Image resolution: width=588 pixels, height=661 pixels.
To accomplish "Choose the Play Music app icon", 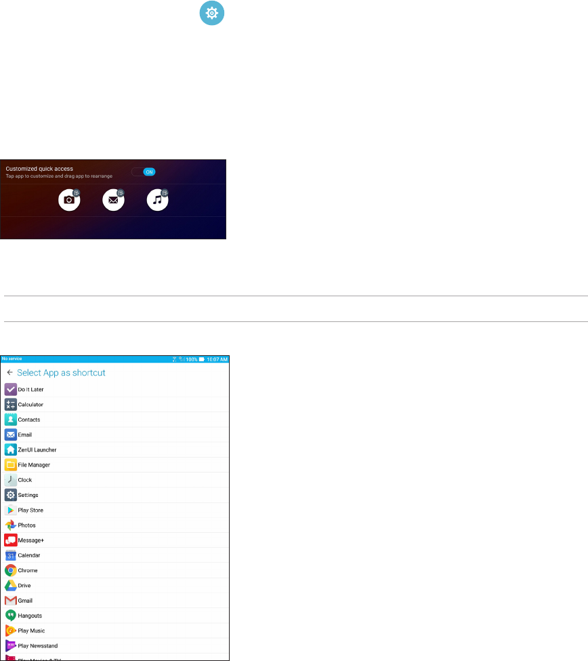I will coord(11,630).
